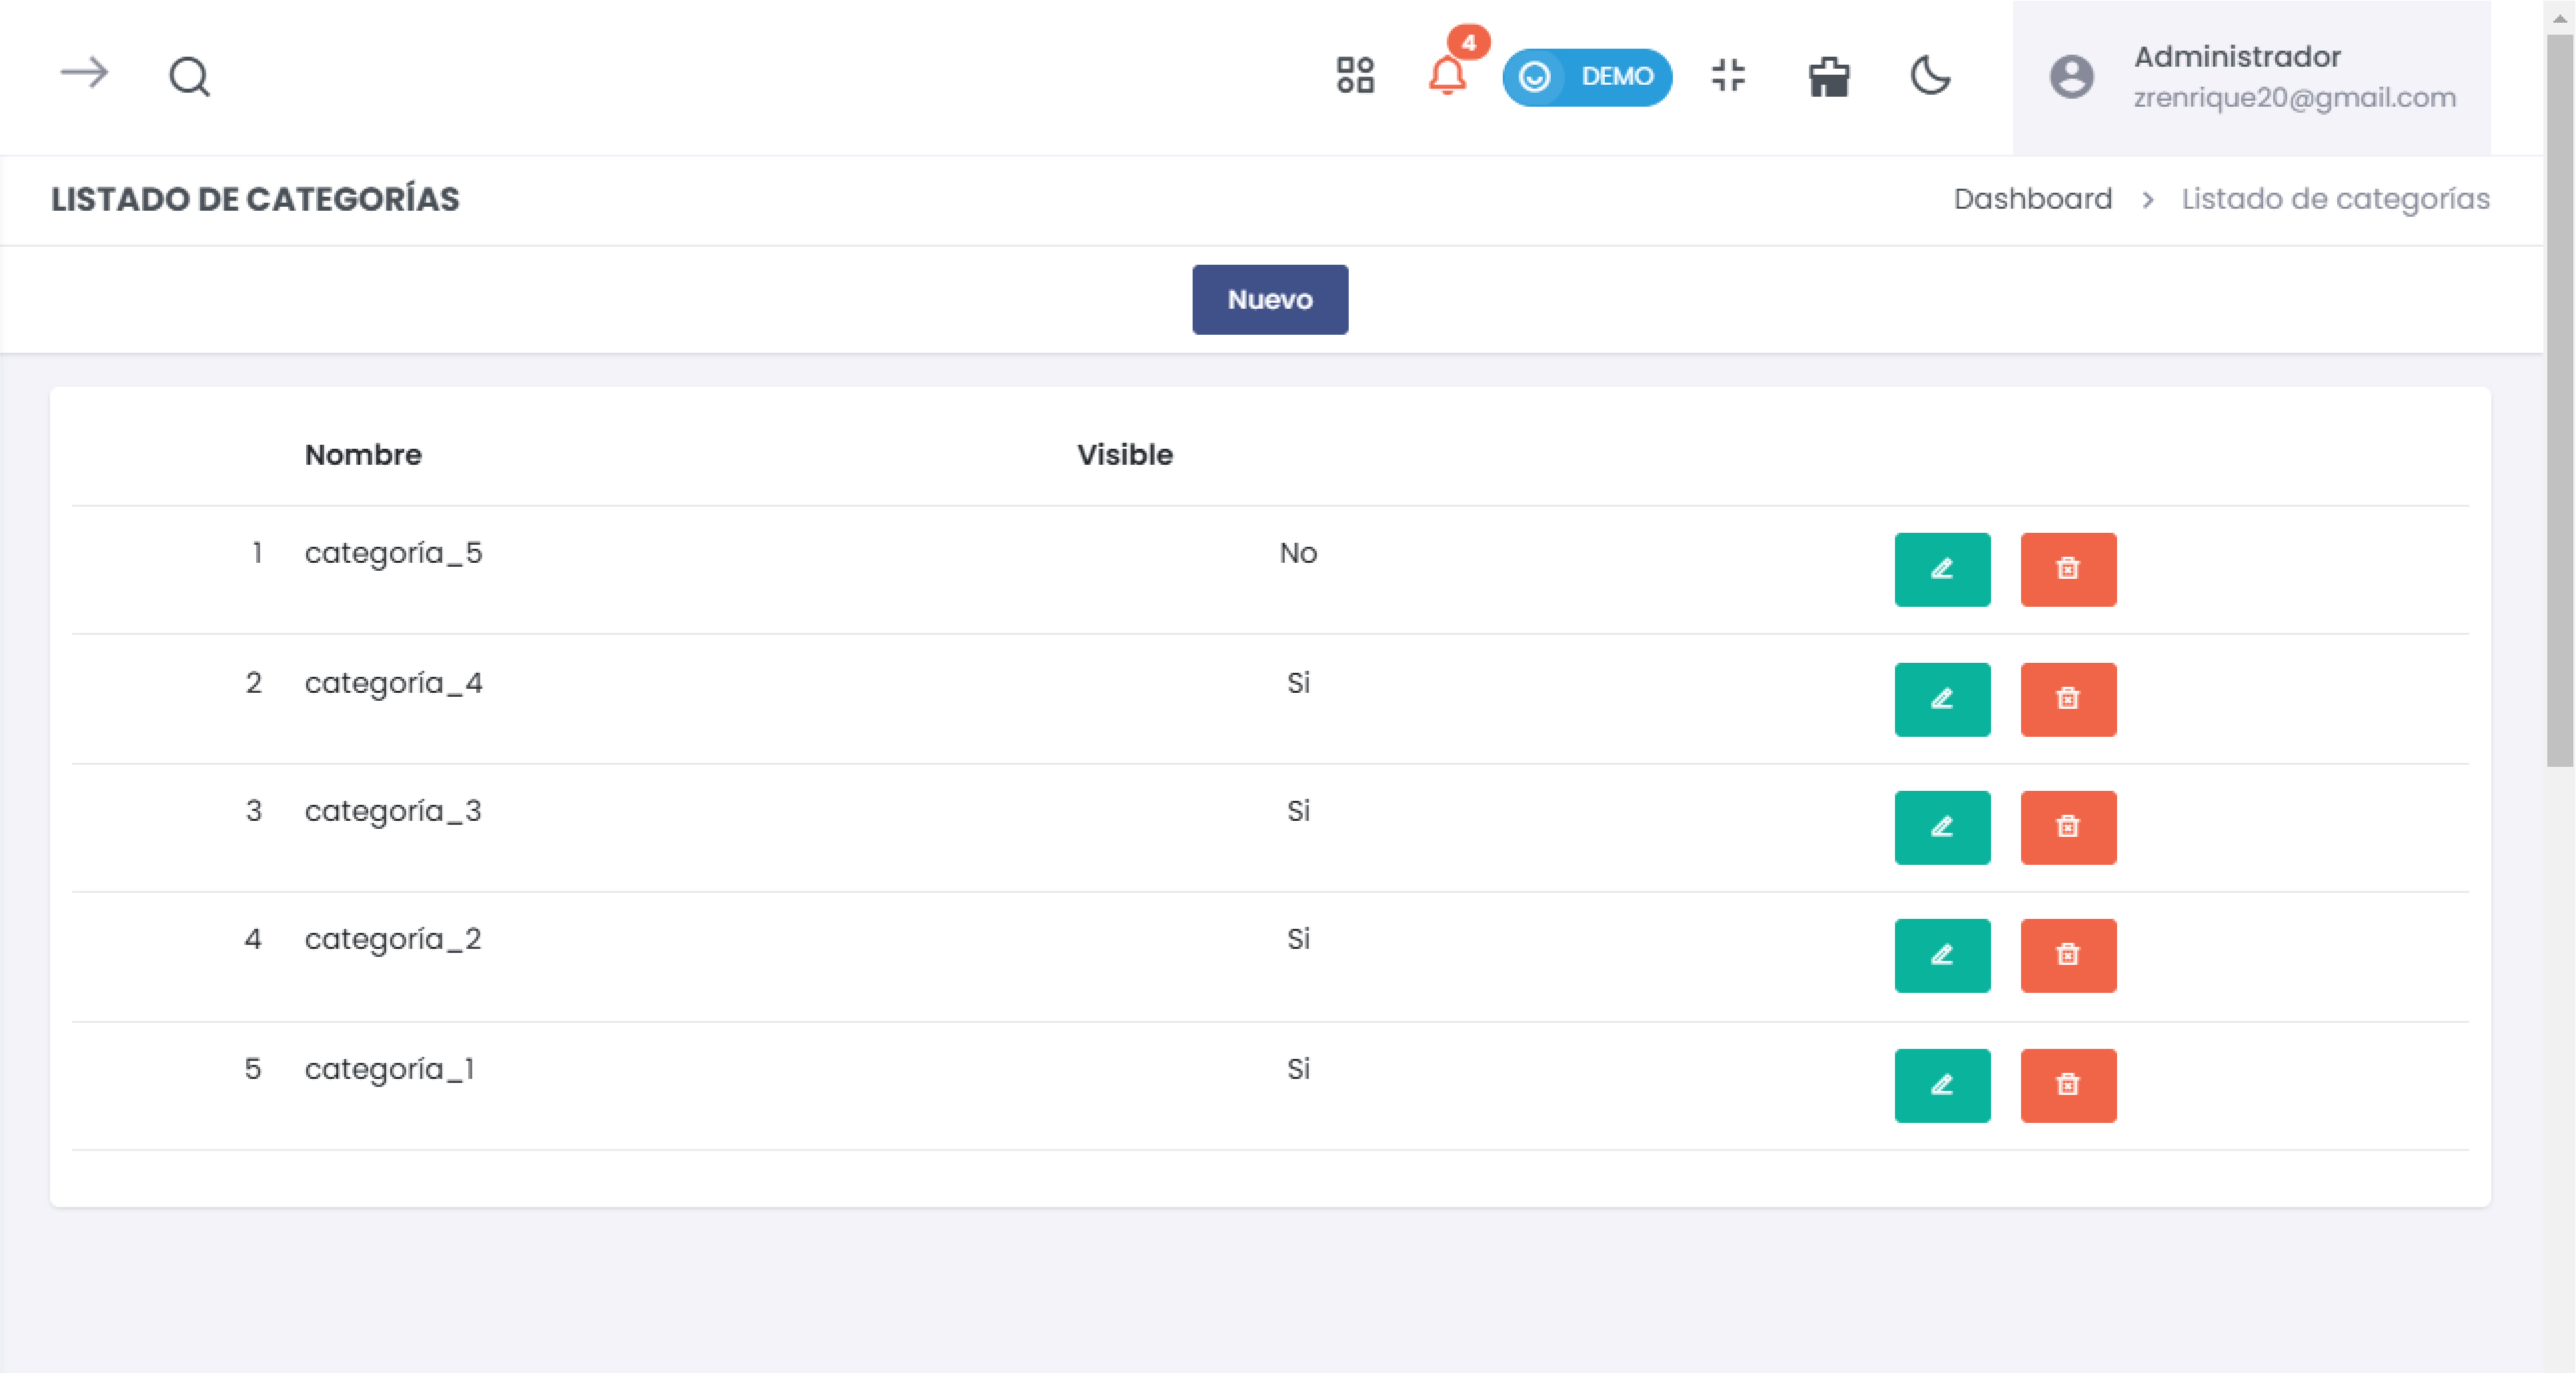The image size is (2576, 1373).
Task: Click the arrow icon to expand the sidebar
Action: point(84,74)
